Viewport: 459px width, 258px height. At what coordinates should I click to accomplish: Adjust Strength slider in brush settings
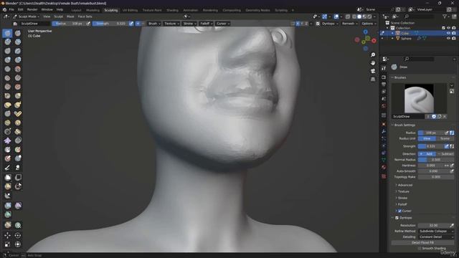(431, 146)
